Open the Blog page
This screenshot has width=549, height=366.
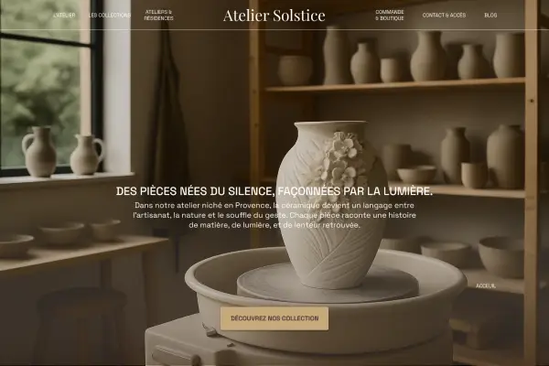490,15
